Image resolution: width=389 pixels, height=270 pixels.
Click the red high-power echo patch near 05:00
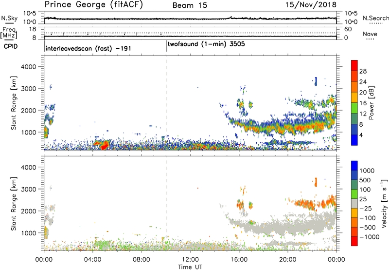coord(105,145)
